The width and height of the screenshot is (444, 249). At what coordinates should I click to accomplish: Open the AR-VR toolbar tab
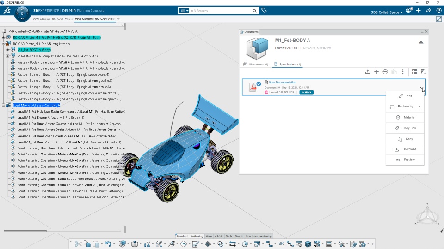coord(219,236)
